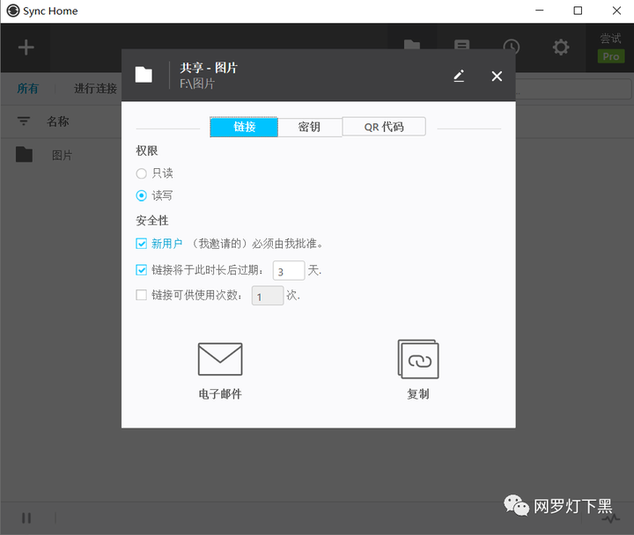Click the green Pro button

pyautogui.click(x=611, y=56)
